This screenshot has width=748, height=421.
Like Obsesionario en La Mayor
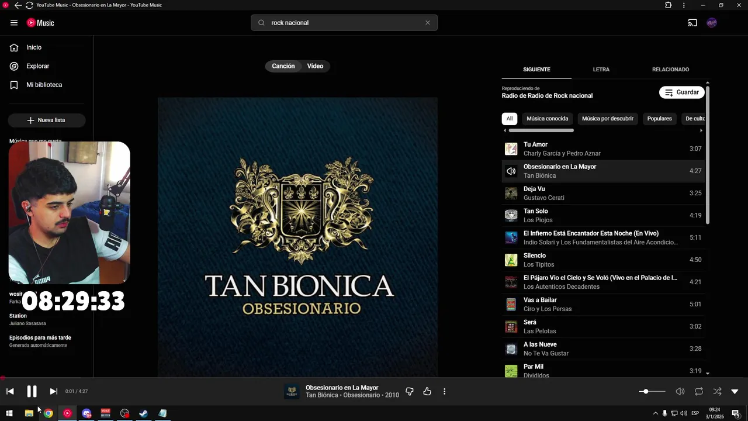[427, 391]
